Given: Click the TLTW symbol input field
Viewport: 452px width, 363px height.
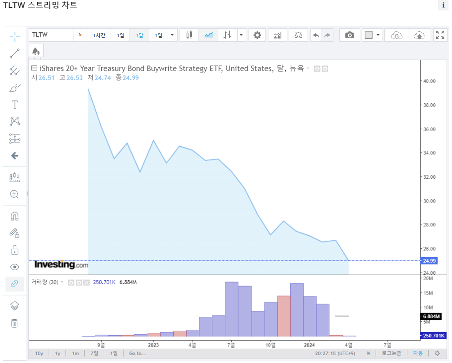Looking at the screenshot, I should tap(51, 35).
